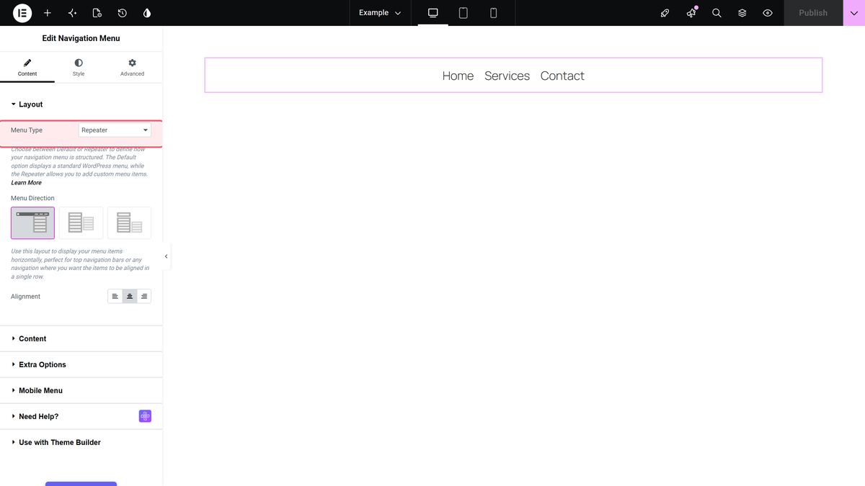This screenshot has height=486, width=865.
Task: Switch to the Style tab
Action: click(x=79, y=68)
